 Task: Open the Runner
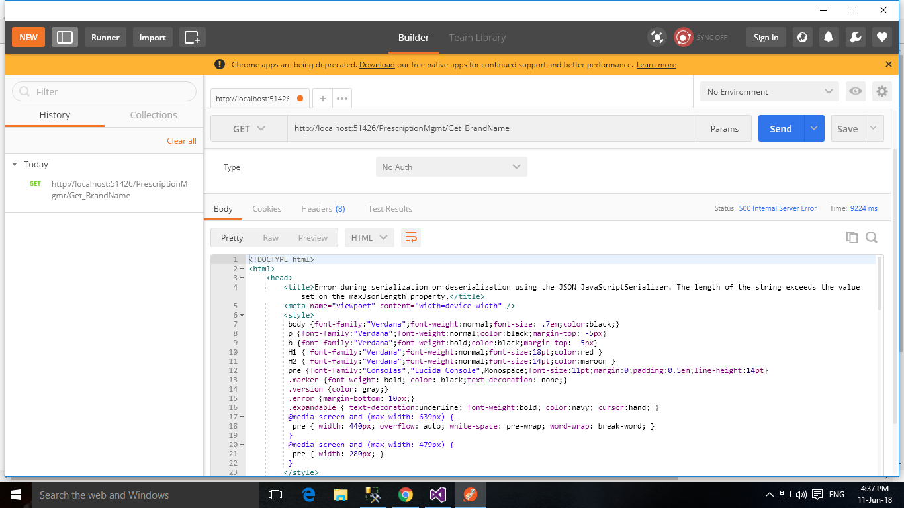click(x=106, y=37)
